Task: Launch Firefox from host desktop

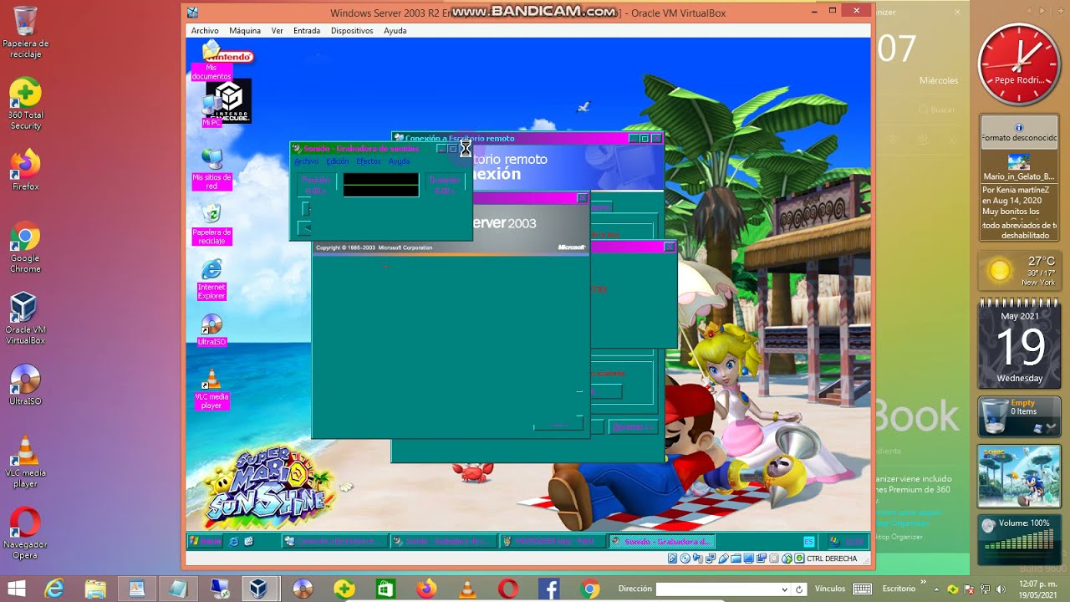Action: [x=26, y=170]
